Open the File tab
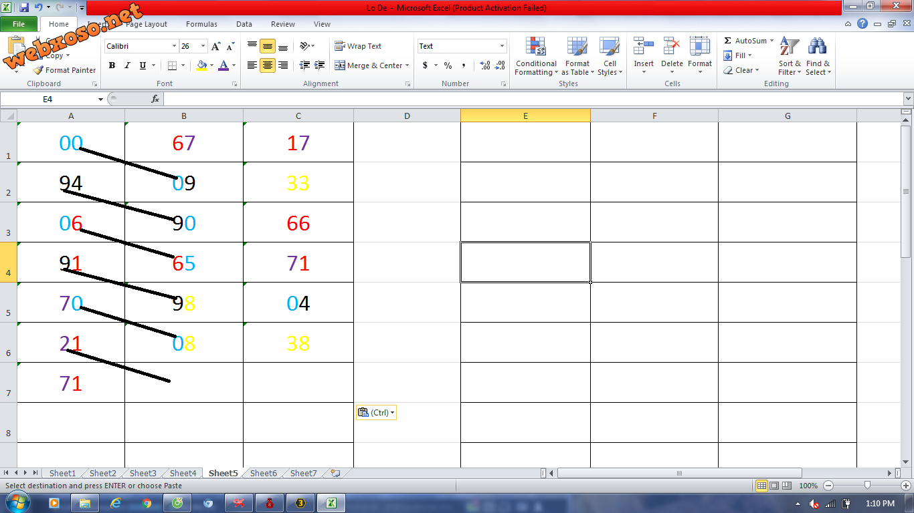Image resolution: width=914 pixels, height=513 pixels. click(19, 24)
